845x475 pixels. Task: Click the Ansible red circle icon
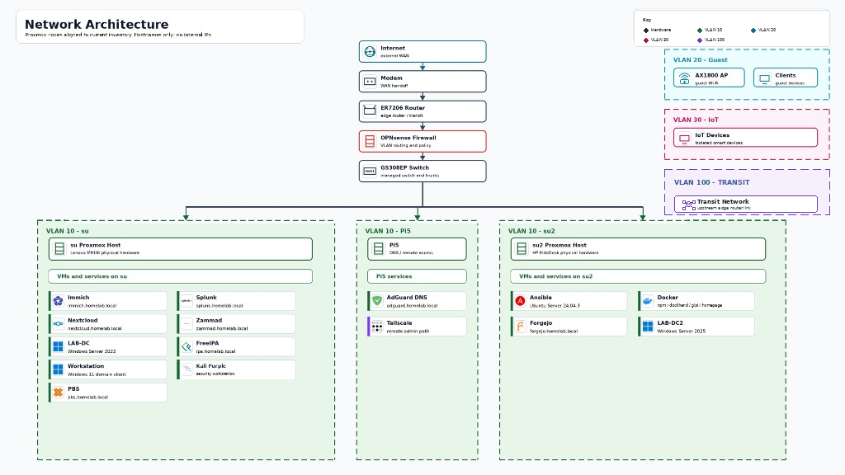click(520, 301)
